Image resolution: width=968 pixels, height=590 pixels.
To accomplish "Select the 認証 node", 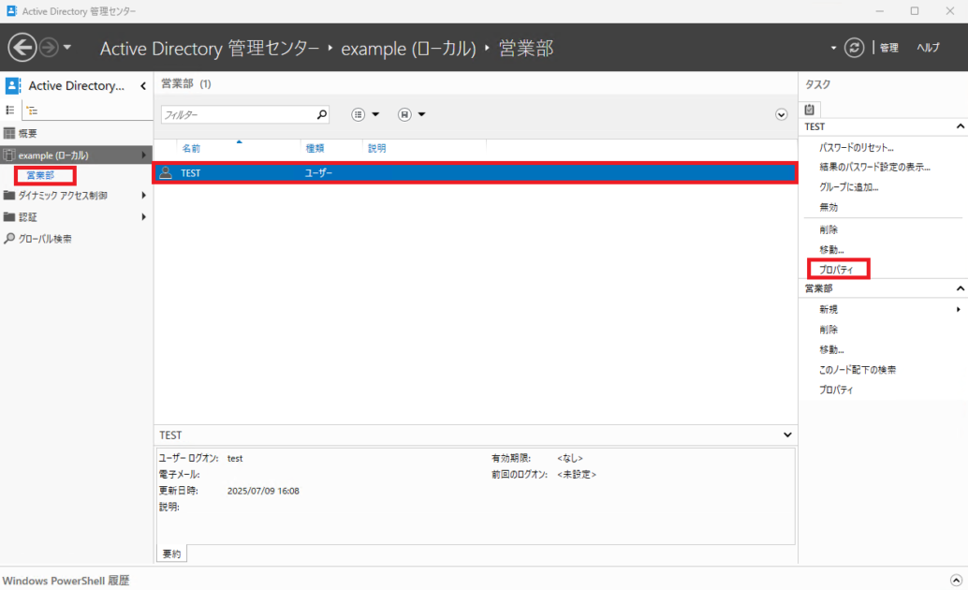I will (x=28, y=217).
